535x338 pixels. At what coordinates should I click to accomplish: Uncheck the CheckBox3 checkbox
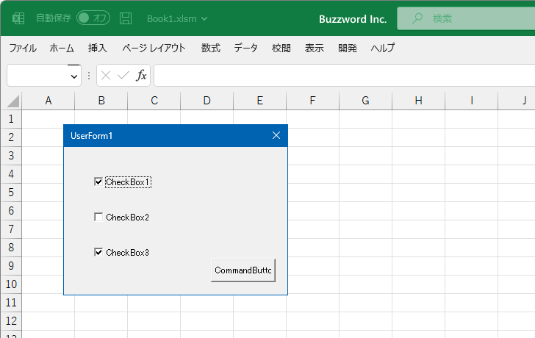98,252
